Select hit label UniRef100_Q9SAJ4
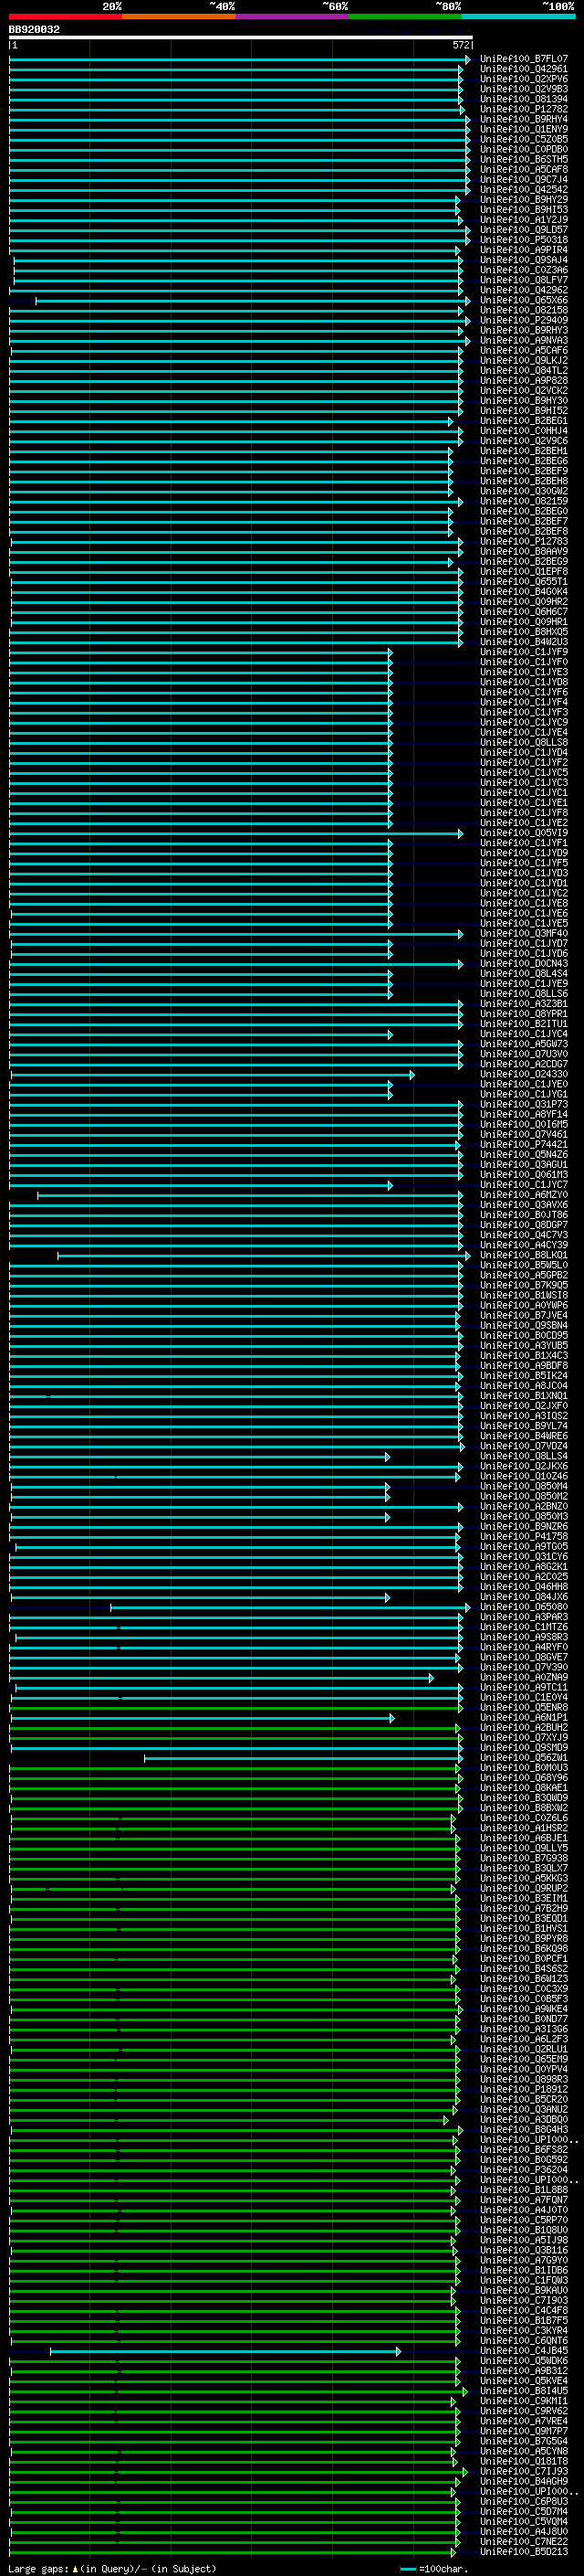The width and height of the screenshot is (584, 2576). tap(524, 260)
